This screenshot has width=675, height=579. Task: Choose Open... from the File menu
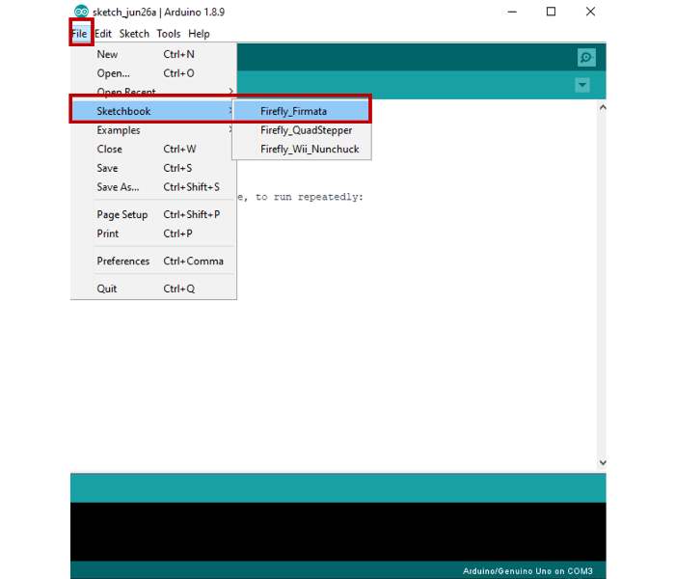coord(153,73)
